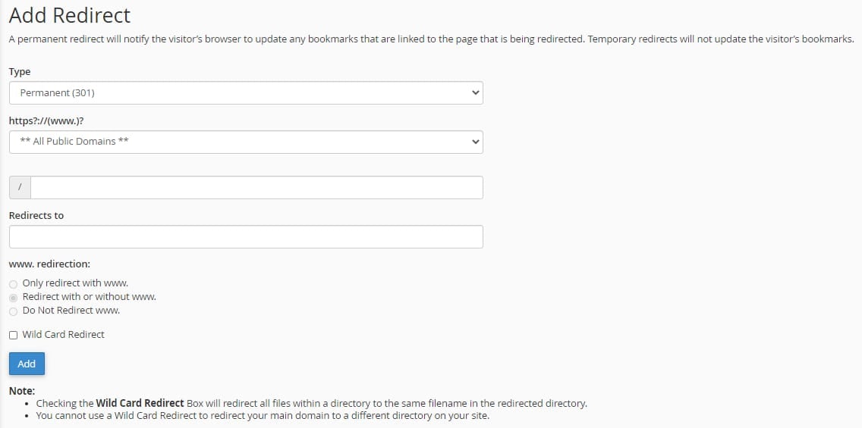Image resolution: width=862 pixels, height=428 pixels.
Task: Click the 'Redirects to' field label
Action: click(36, 215)
